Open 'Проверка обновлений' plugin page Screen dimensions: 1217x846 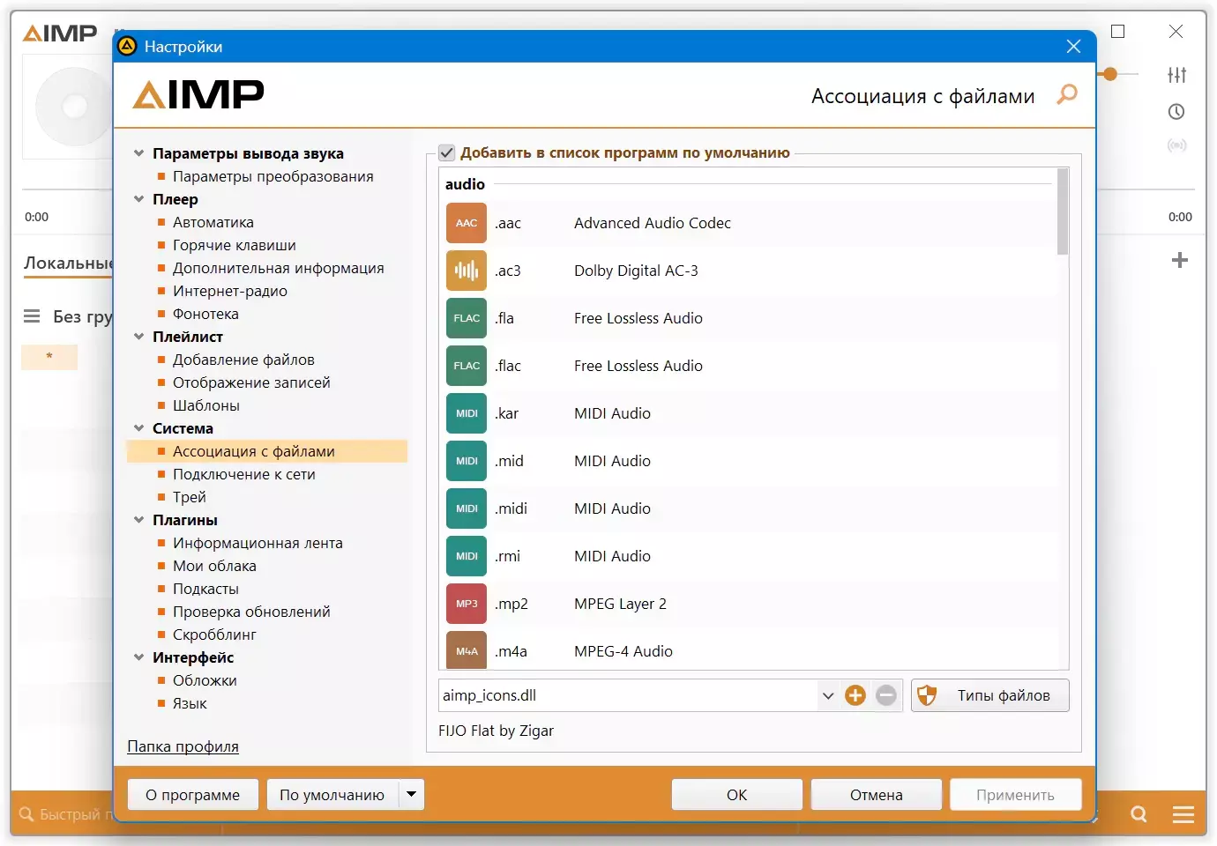point(251,612)
